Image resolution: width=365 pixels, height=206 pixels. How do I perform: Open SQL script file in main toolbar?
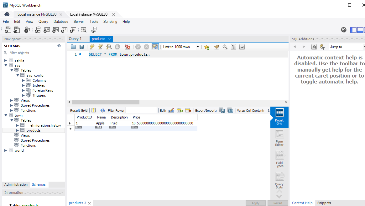point(17,30)
